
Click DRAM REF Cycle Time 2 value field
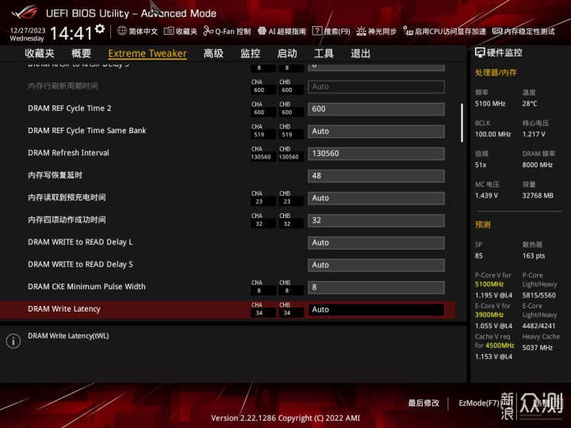point(376,109)
